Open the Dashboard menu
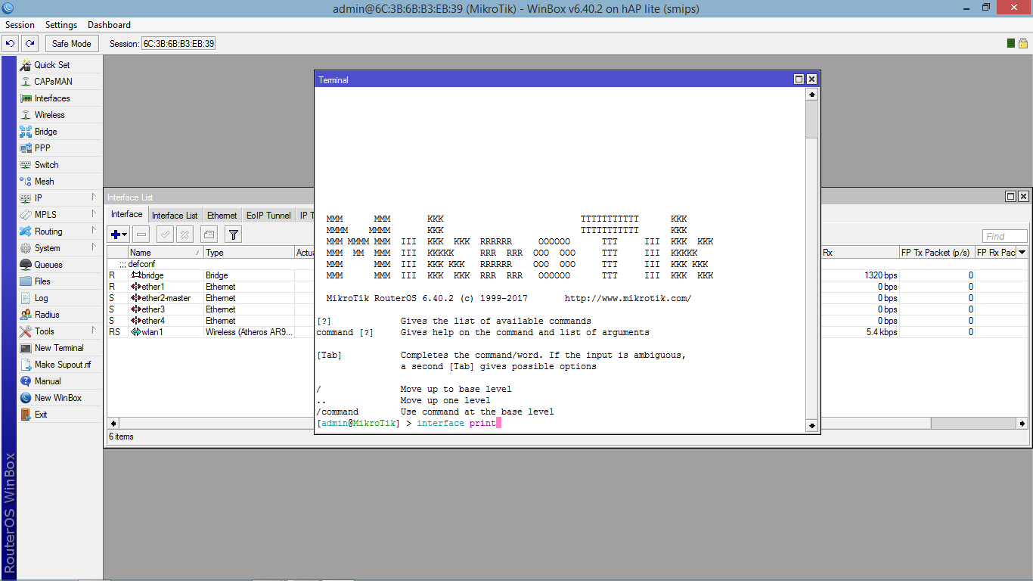The height and width of the screenshot is (581, 1033). [110, 25]
